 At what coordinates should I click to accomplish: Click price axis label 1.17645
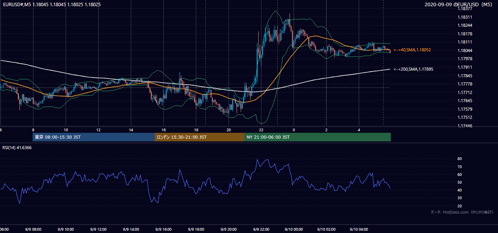(465, 101)
